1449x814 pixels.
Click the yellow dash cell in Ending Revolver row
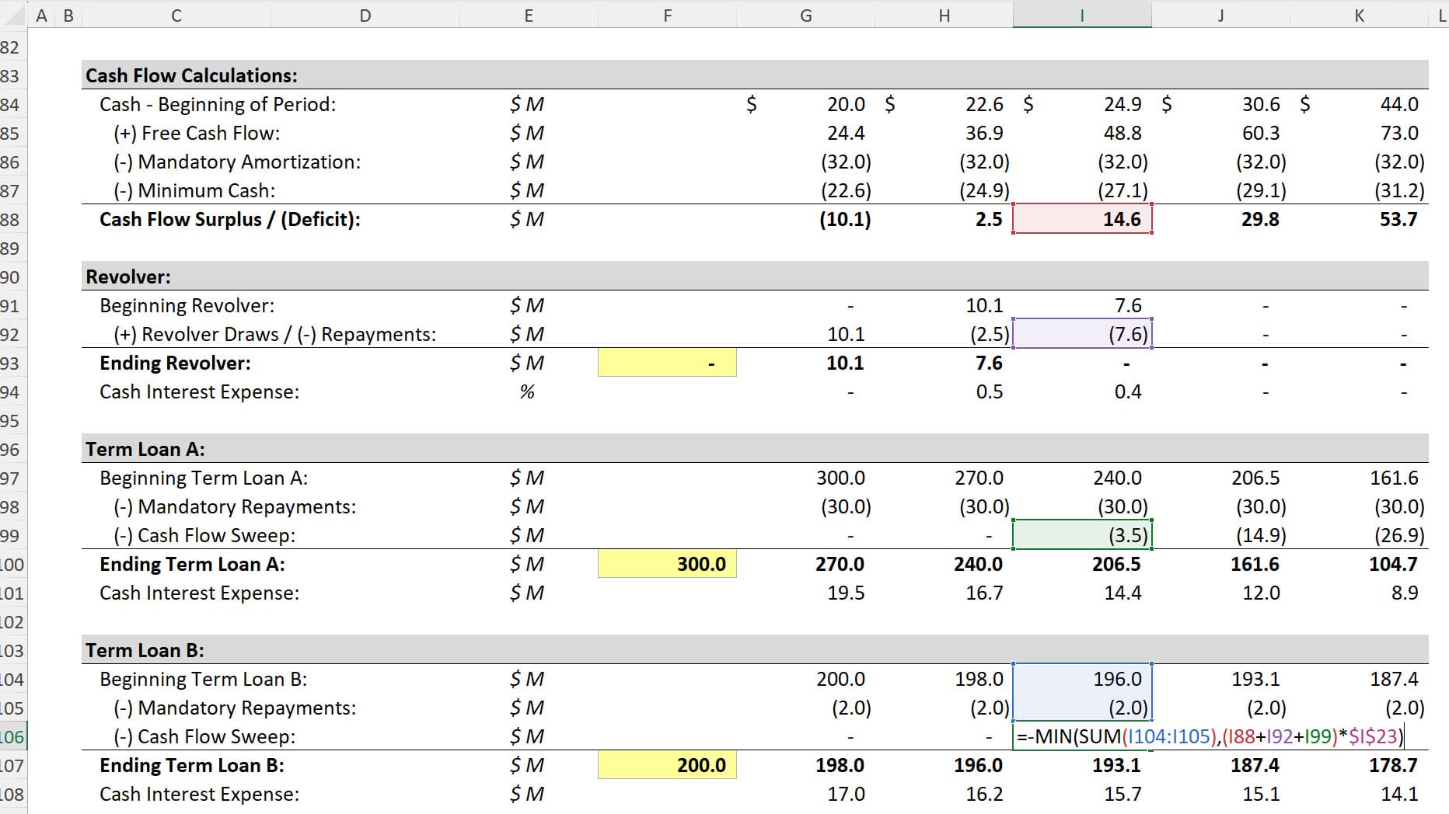tap(666, 363)
